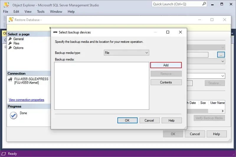Click the User Name column header

pos(217,103)
